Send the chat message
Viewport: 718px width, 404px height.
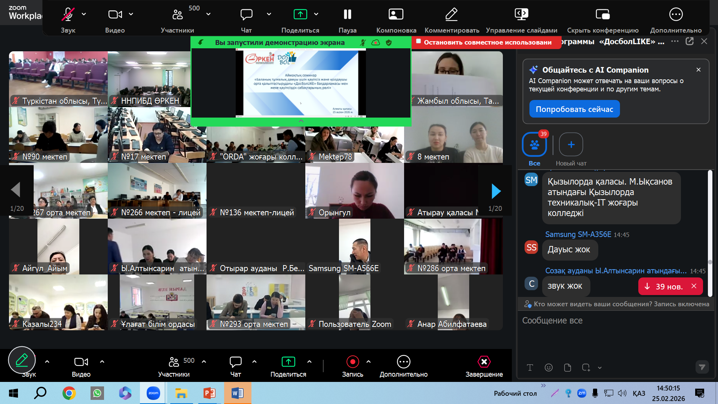tap(702, 367)
